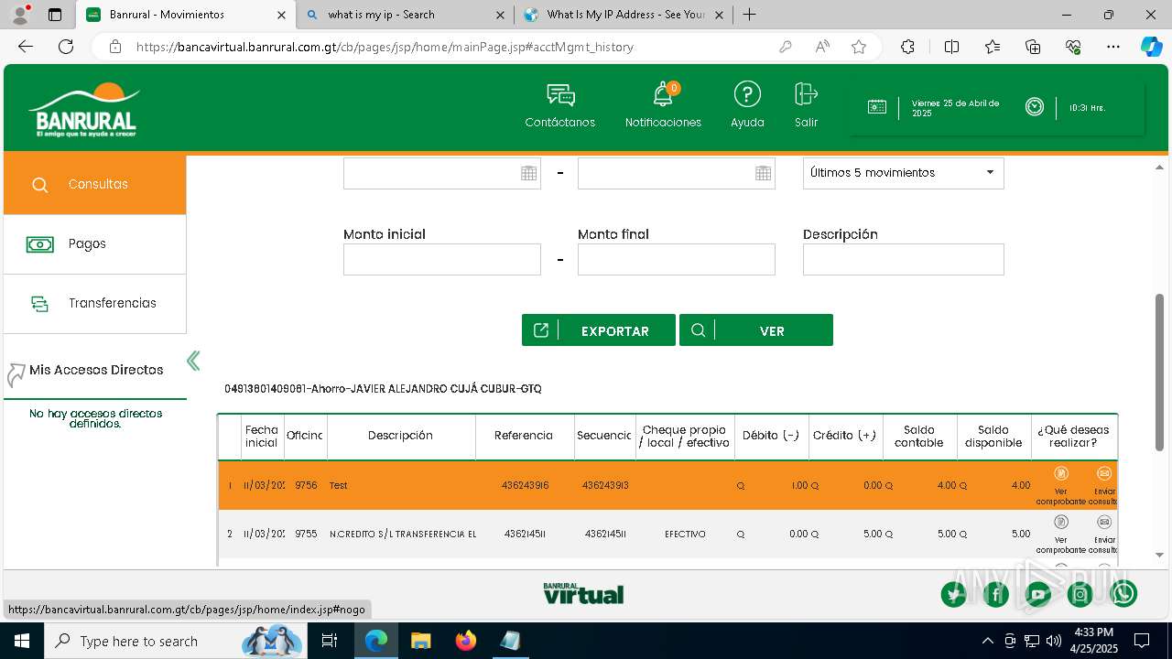Open Edge settings and more menu
1172x659 pixels.
click(1113, 47)
